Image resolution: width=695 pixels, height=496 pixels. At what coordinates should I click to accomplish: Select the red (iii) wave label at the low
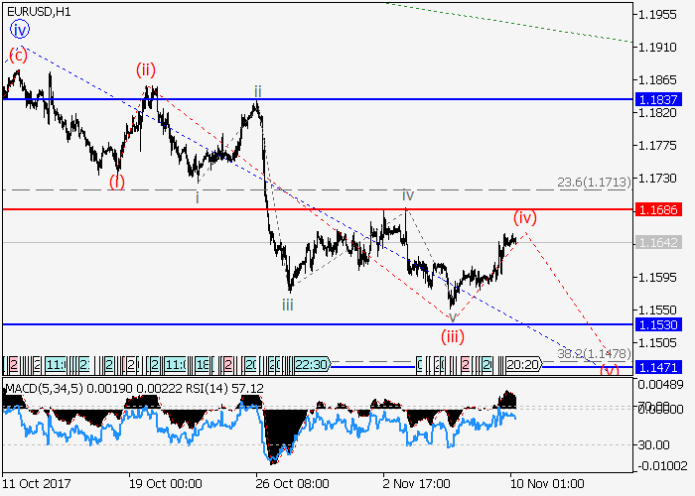pyautogui.click(x=454, y=335)
